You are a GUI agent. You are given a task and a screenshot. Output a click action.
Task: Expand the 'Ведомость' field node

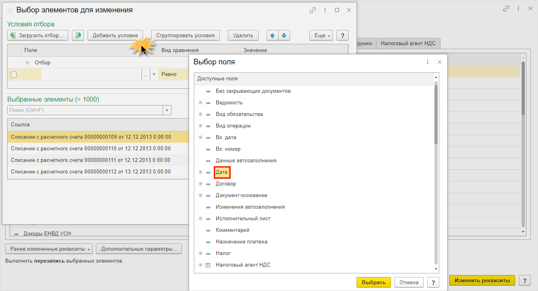point(200,103)
